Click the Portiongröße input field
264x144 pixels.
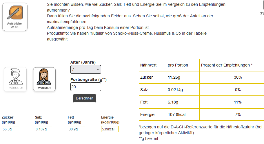[85, 87]
